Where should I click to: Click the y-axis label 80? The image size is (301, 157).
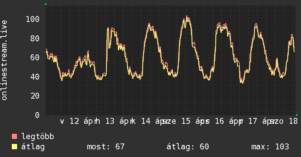point(35,38)
